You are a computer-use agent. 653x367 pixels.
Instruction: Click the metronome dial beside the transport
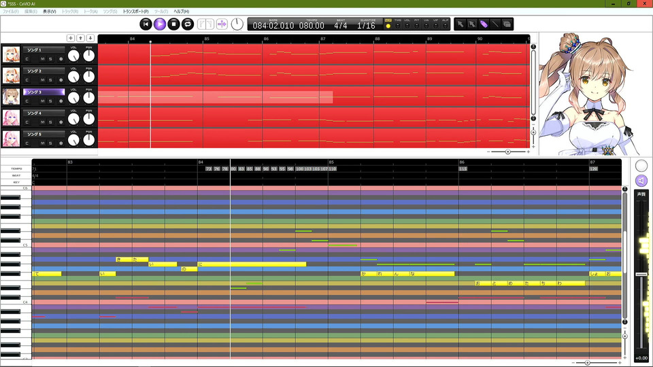coord(237,24)
